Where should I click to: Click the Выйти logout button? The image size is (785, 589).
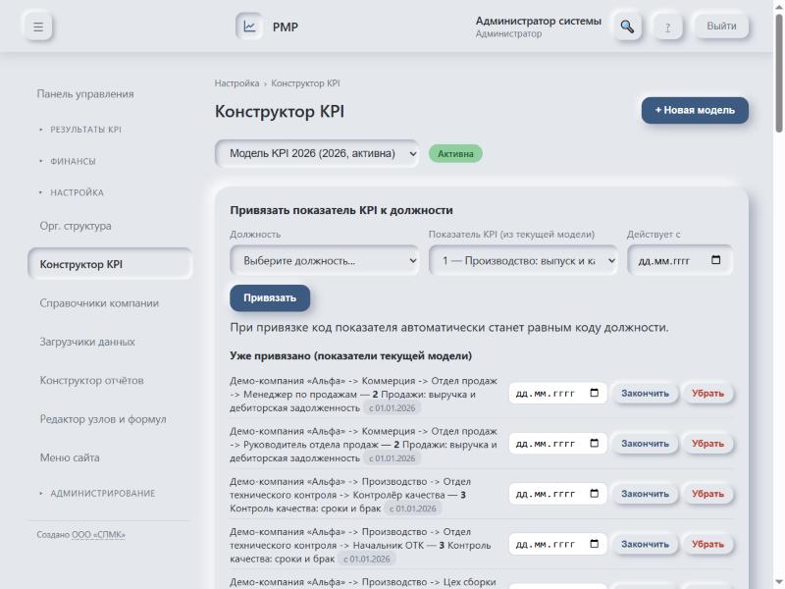click(721, 27)
